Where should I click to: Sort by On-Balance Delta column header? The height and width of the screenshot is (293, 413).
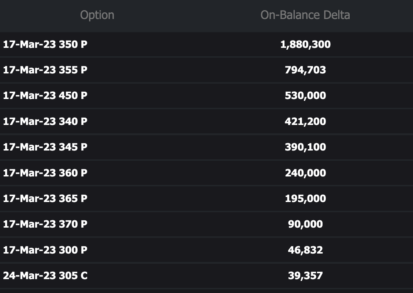[305, 15]
